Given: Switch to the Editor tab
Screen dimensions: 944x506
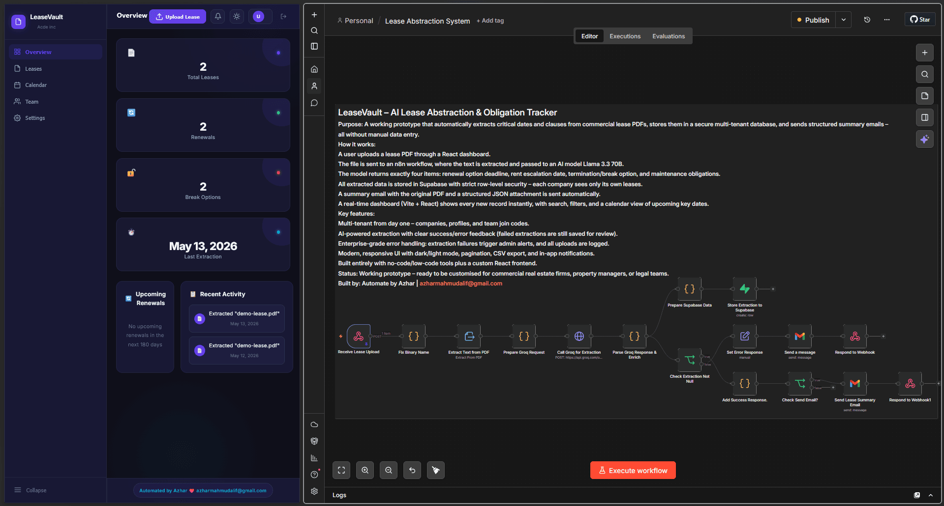Looking at the screenshot, I should (x=590, y=36).
